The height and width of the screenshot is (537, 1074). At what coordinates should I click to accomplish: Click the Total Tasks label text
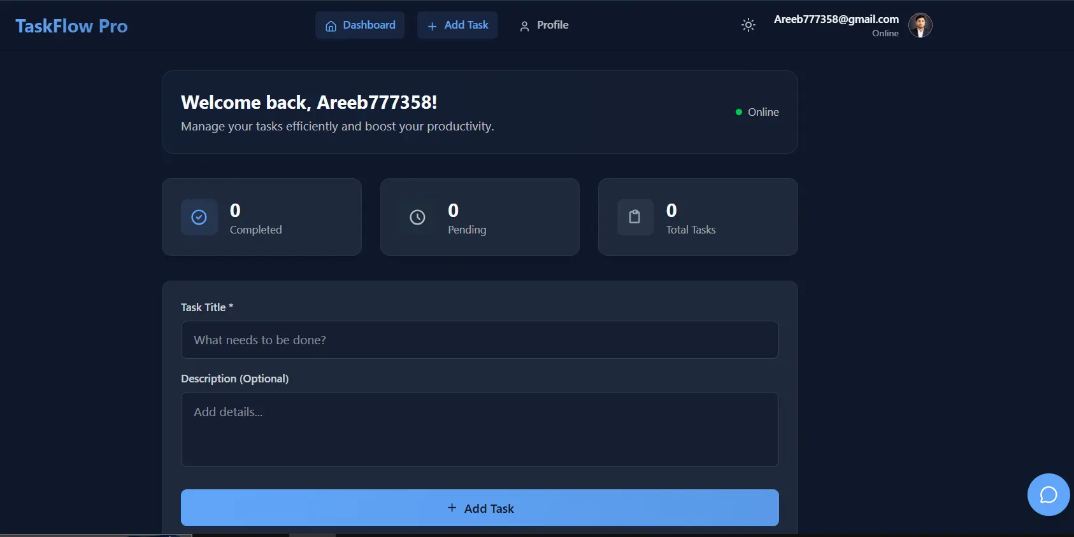[x=691, y=230]
